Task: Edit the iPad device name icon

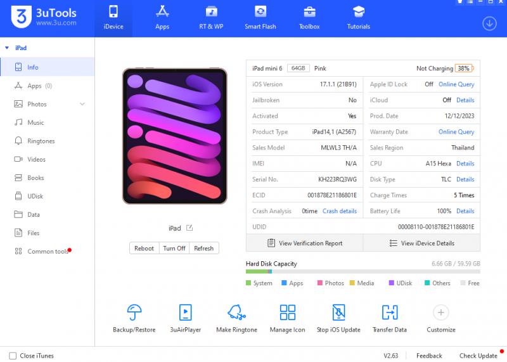Action: pos(189,228)
